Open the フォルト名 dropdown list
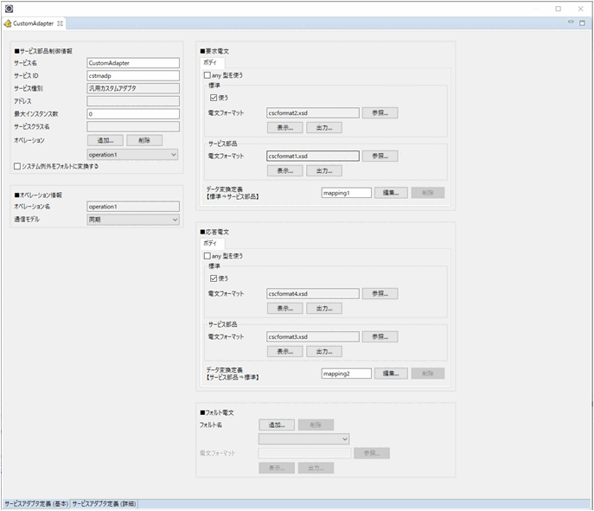This screenshot has width=594, height=511. tap(303, 438)
